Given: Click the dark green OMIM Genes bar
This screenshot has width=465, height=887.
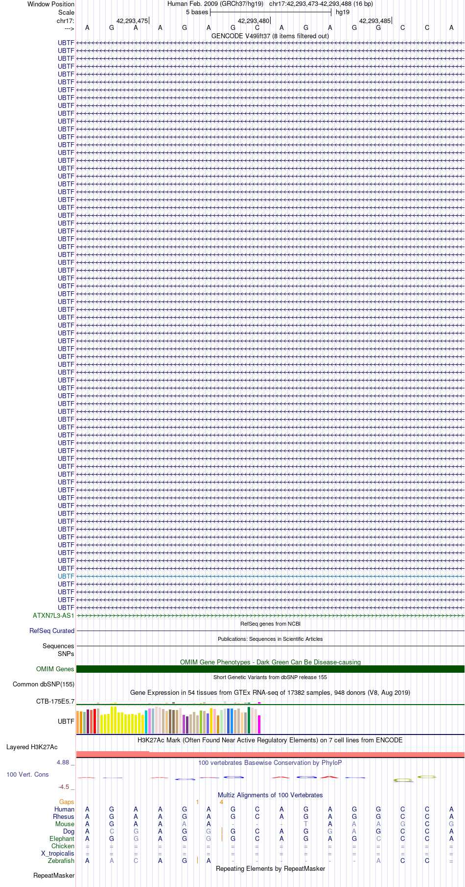Looking at the screenshot, I should tap(270, 669).
